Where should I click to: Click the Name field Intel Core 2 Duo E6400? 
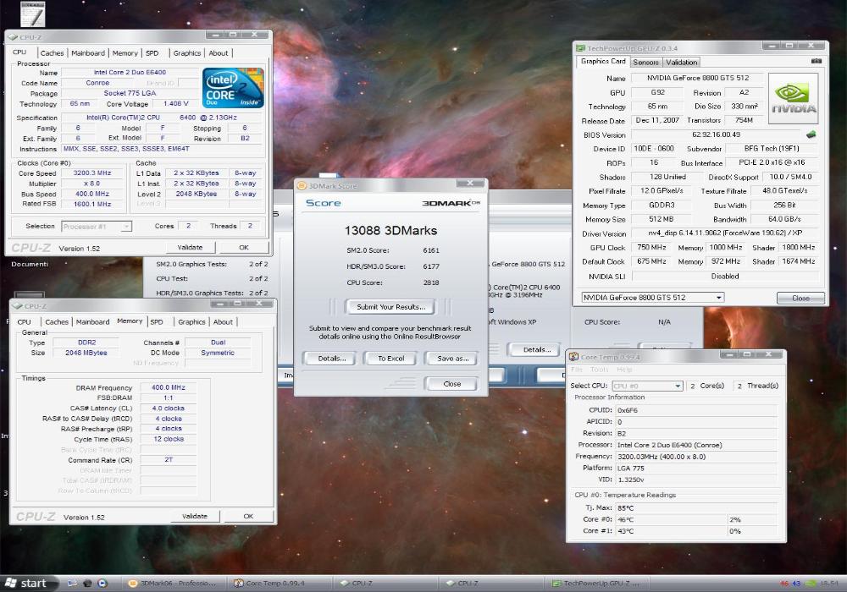click(x=130, y=72)
